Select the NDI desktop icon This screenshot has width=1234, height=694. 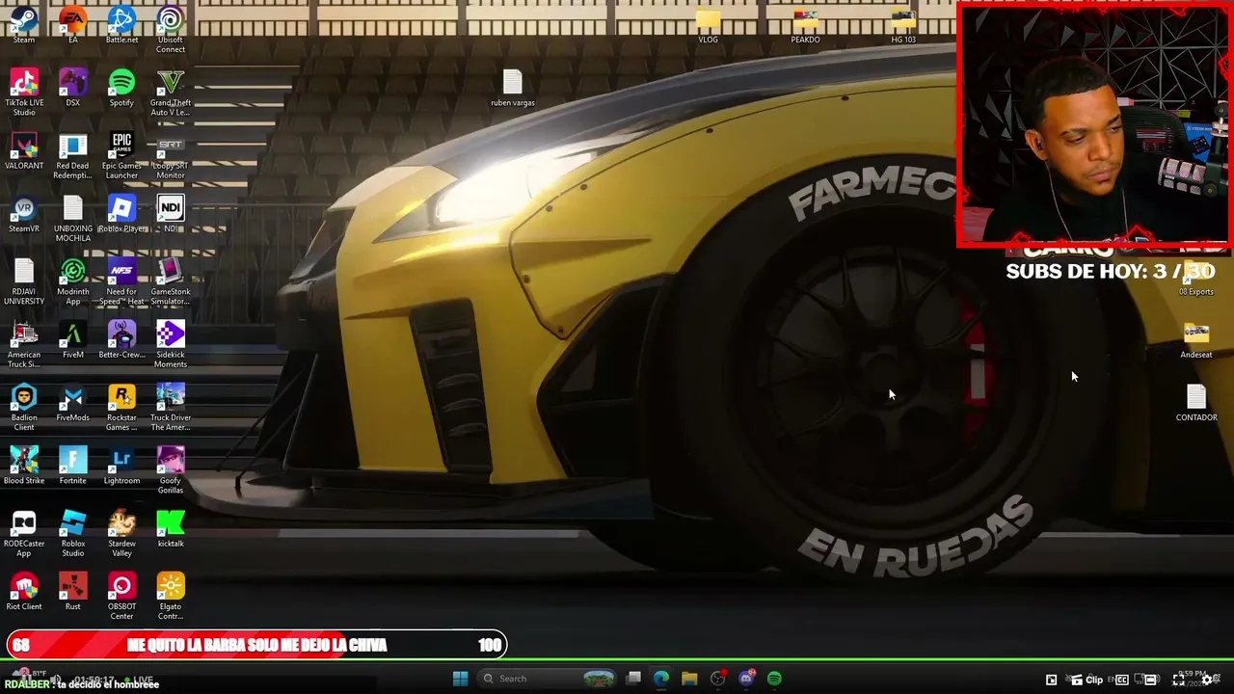pos(171,214)
